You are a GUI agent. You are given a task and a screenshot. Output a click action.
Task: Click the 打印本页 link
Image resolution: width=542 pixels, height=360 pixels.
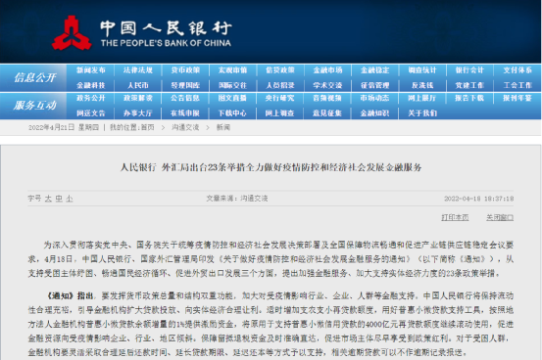455,217
